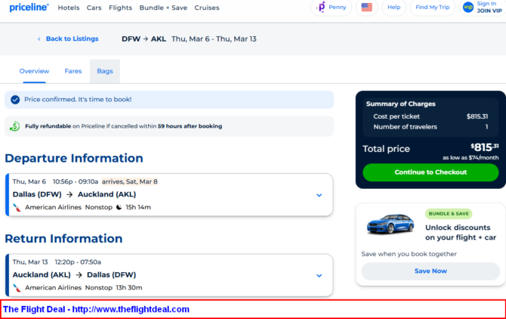Click the American Airlines logo on departure flight
Screen dimensions: 506x319
(17, 207)
